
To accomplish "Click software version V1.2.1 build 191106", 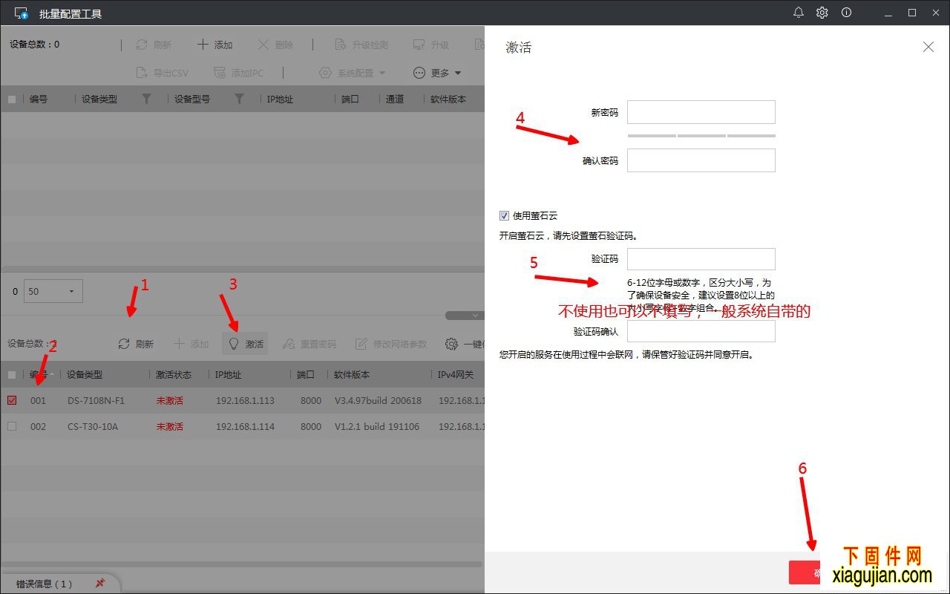I will point(377,427).
